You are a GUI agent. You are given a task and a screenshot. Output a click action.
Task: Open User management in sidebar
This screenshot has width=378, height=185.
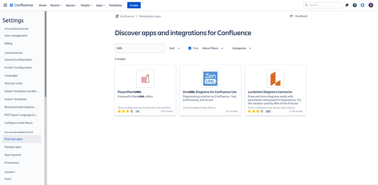16,36
